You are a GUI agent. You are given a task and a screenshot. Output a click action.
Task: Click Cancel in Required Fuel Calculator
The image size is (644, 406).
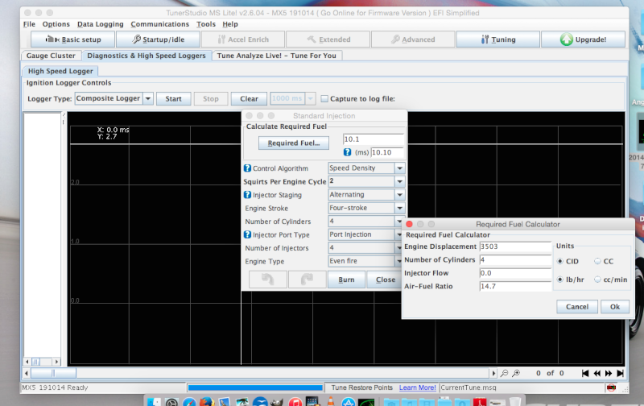pos(577,307)
